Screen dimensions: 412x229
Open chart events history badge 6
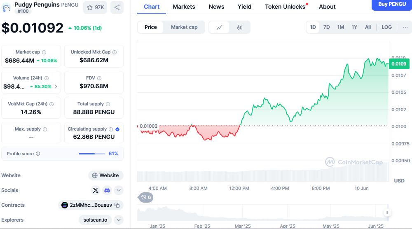coord(145,197)
